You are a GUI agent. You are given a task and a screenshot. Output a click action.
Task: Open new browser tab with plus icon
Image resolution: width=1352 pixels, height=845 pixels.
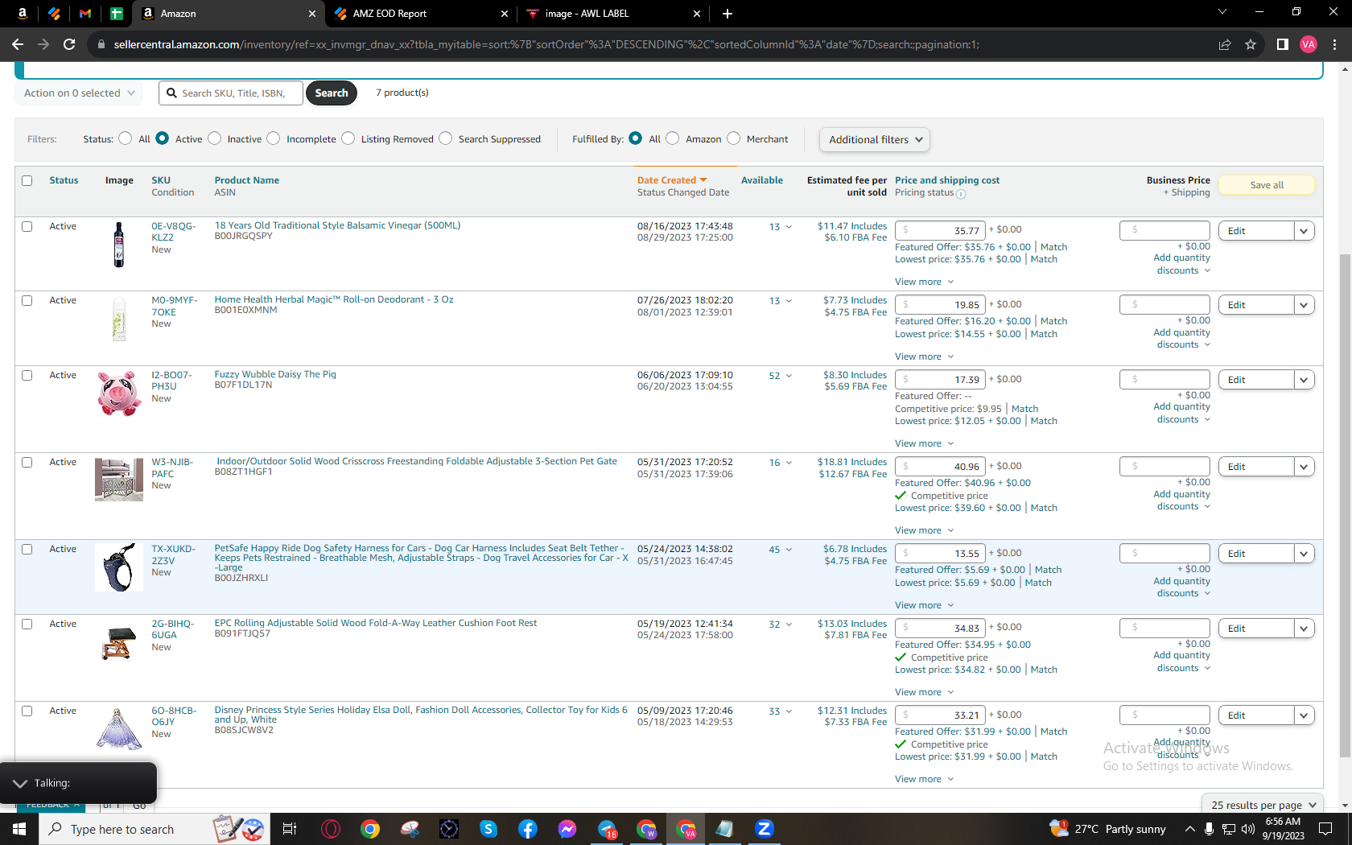728,14
